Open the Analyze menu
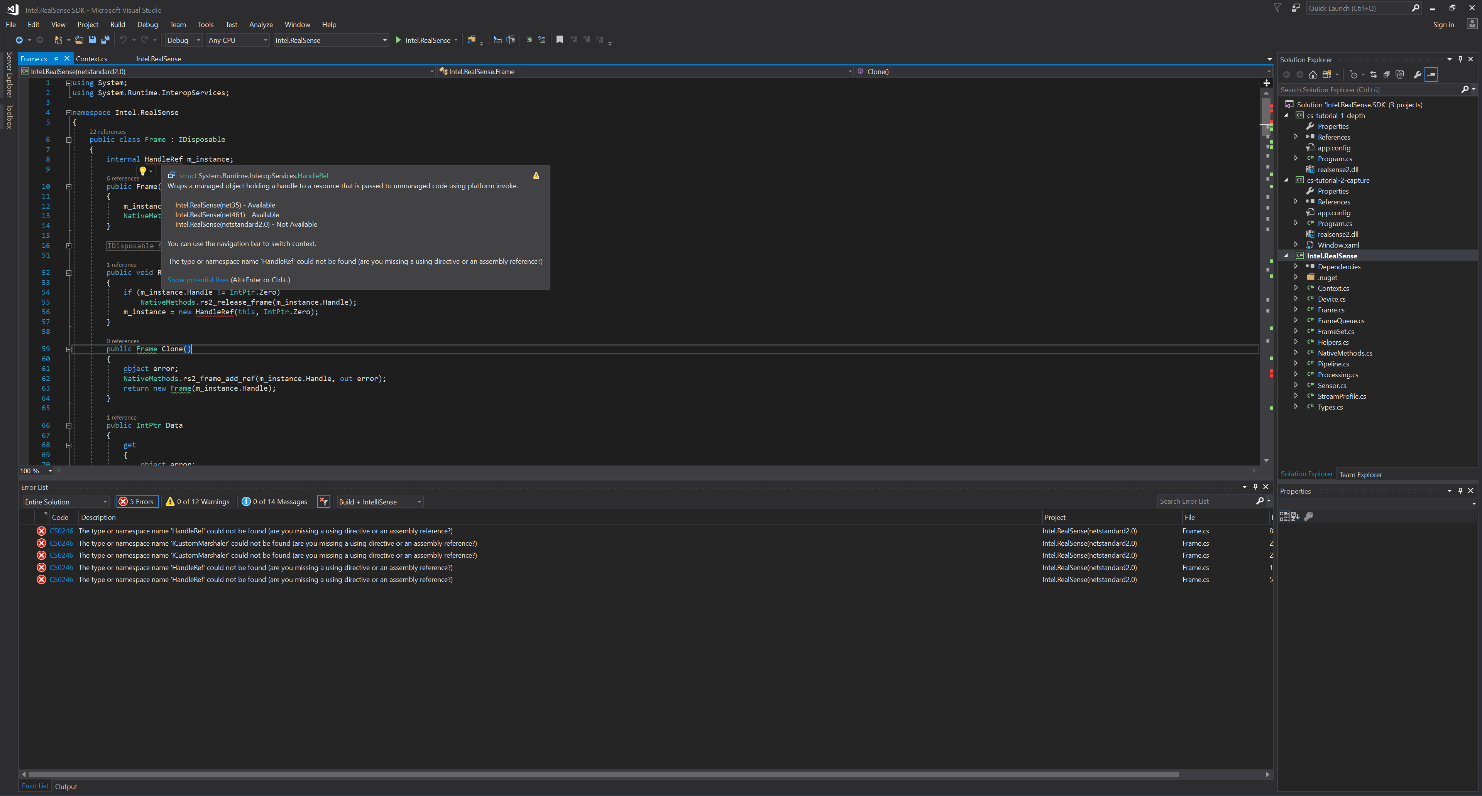This screenshot has height=796, width=1482. (x=261, y=24)
